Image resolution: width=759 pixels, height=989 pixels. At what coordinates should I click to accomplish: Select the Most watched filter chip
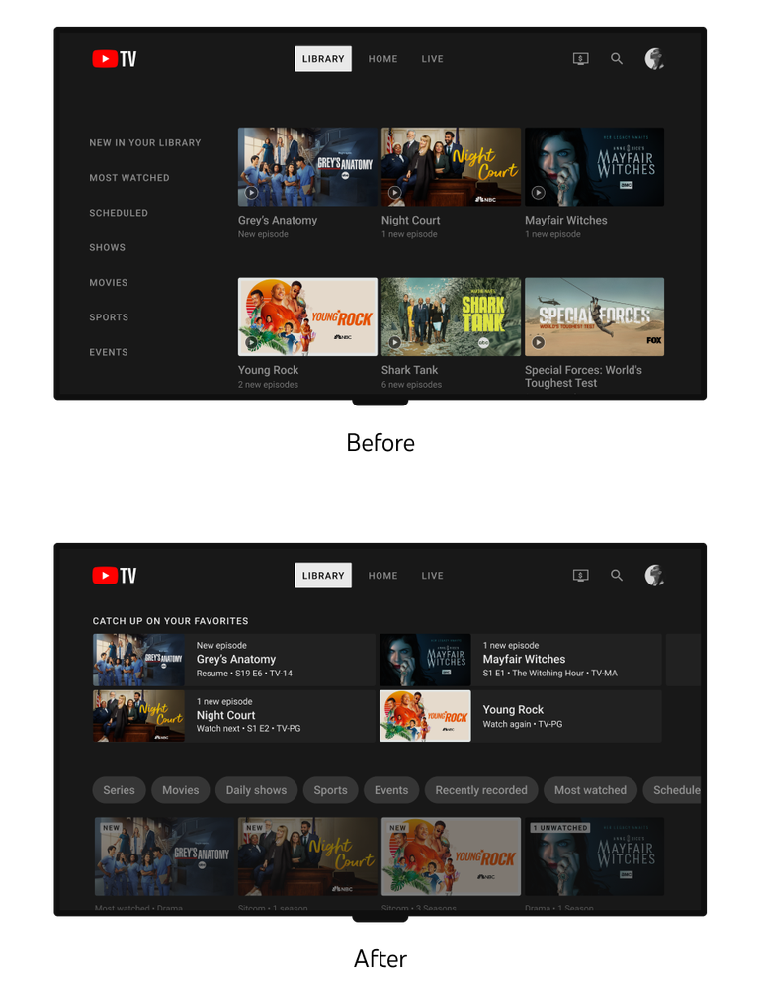590,790
